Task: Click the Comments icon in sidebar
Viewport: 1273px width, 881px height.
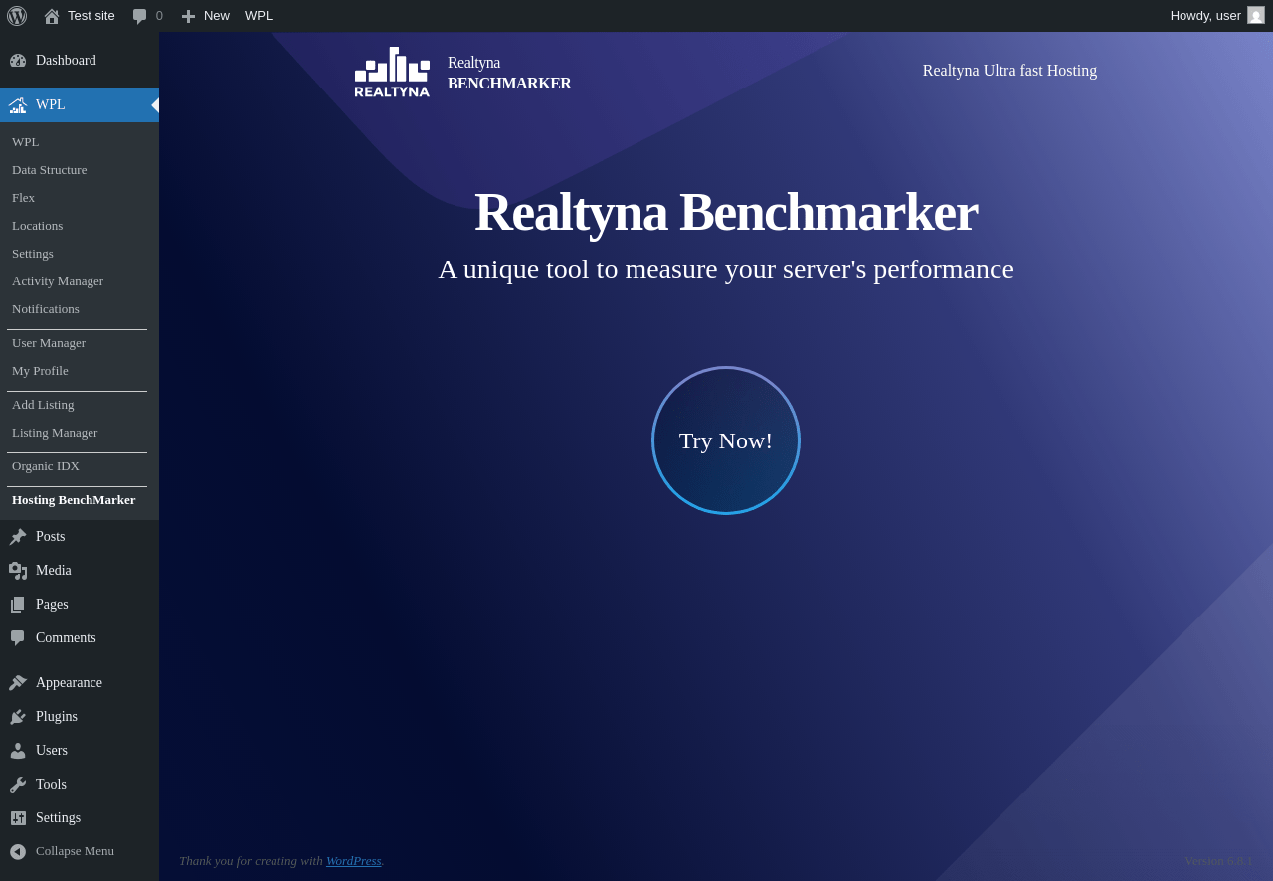Action: pos(18,638)
